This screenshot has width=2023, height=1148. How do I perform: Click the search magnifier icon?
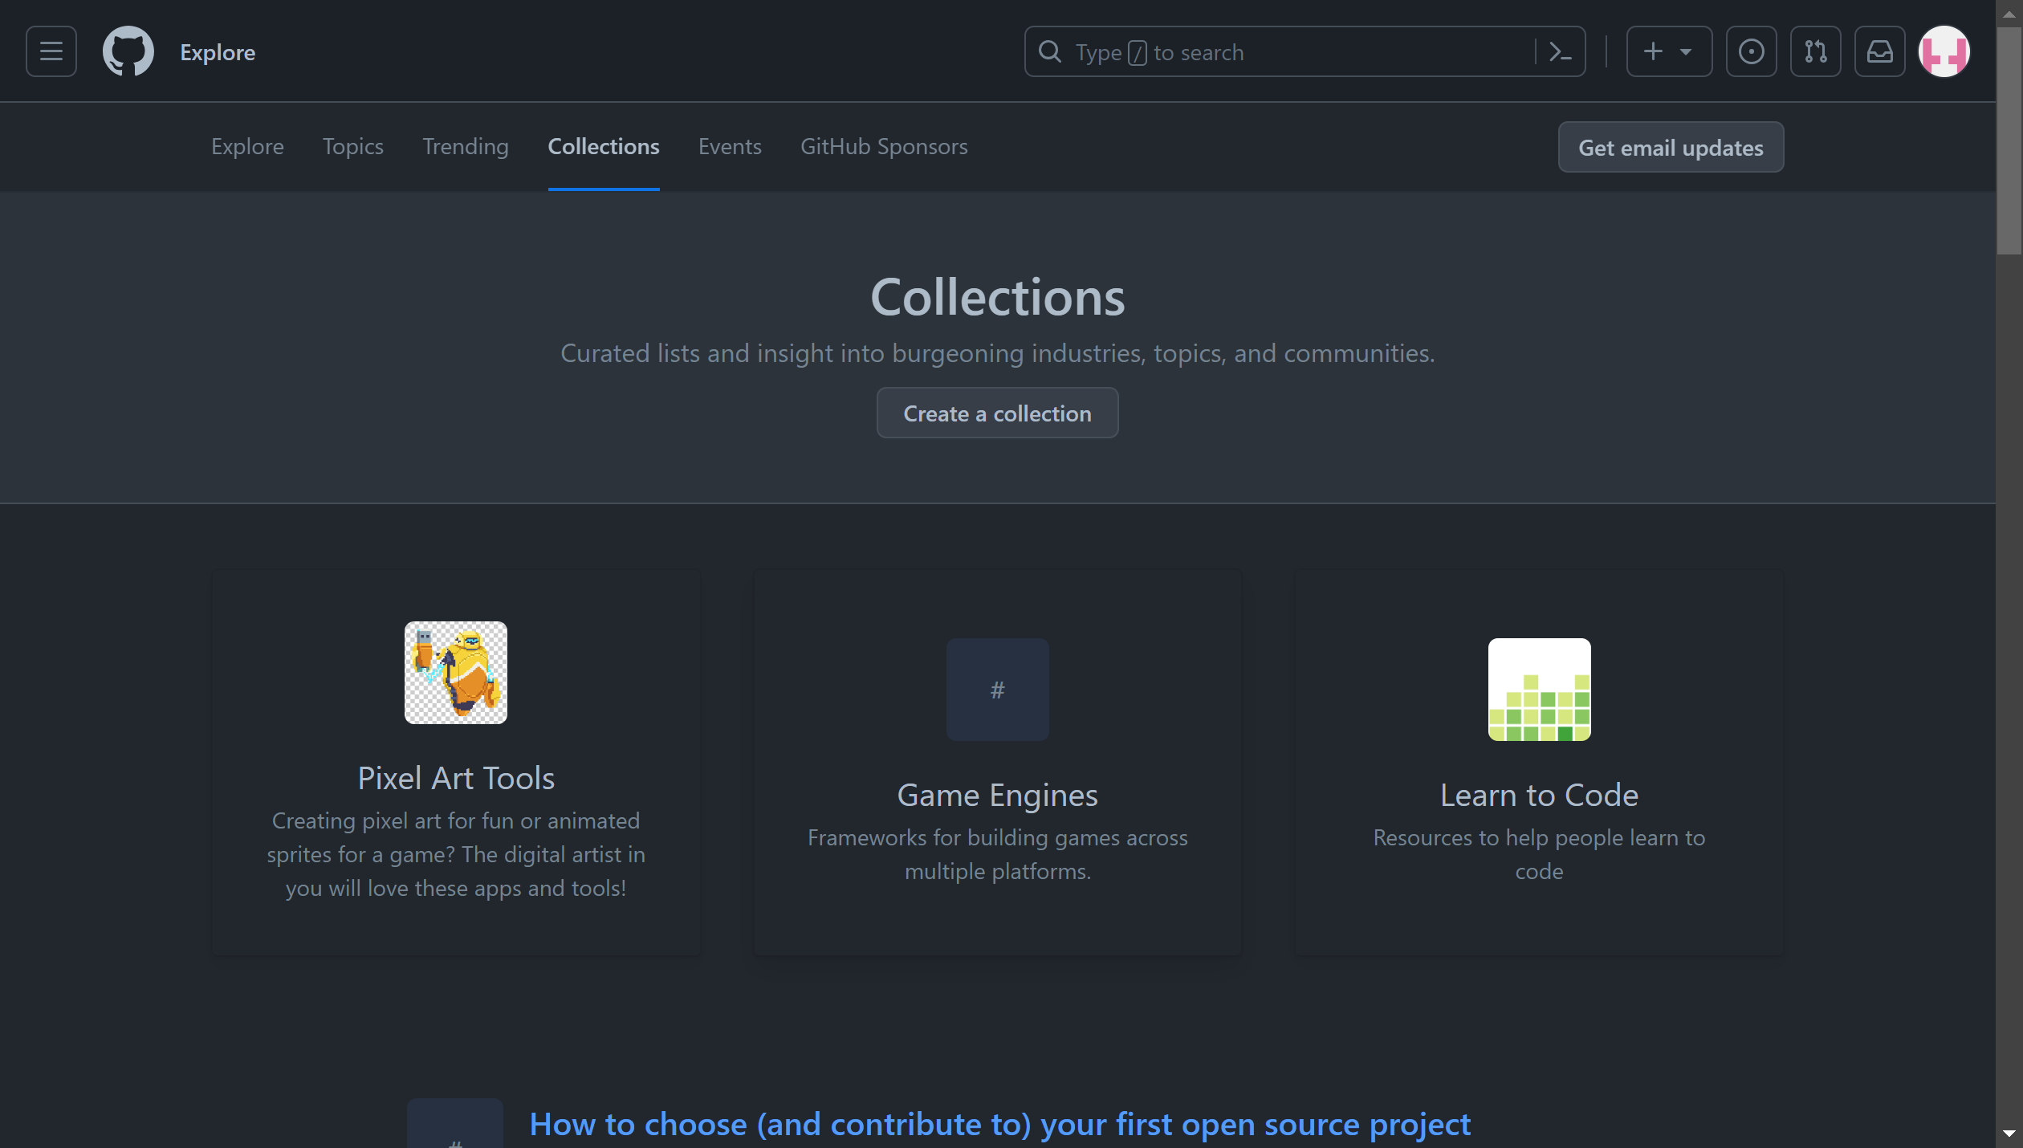1049,52
